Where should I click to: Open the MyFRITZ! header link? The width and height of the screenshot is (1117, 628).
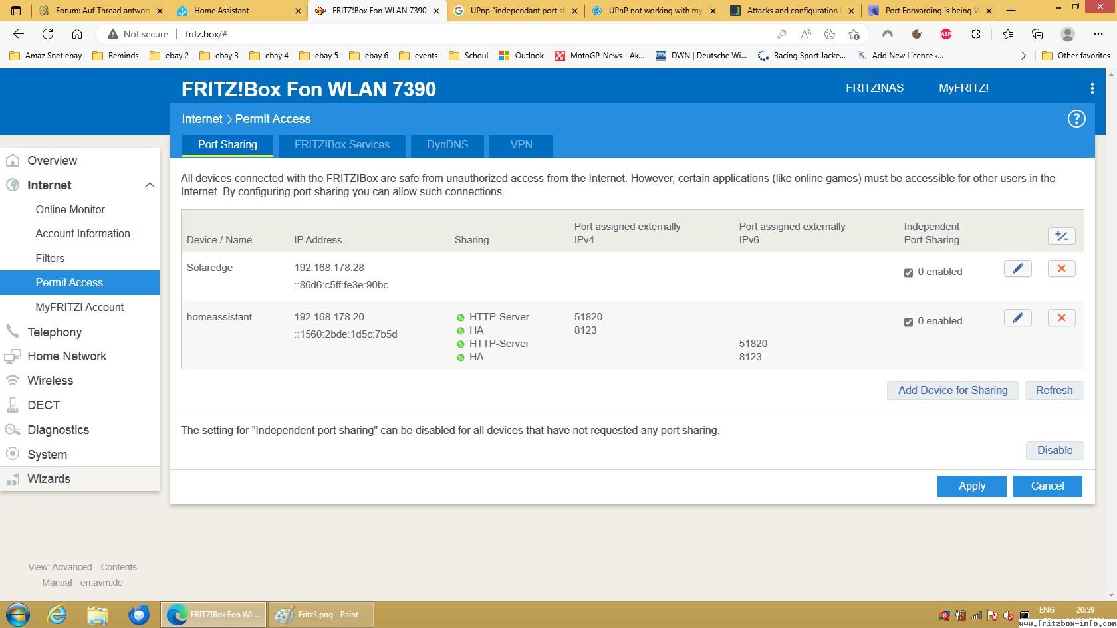(963, 88)
